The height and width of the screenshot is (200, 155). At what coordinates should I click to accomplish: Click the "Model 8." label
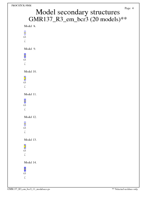(30, 26)
